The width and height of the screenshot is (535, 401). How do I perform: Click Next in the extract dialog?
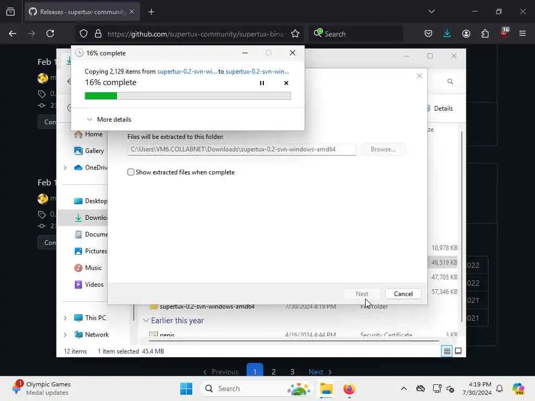coord(362,293)
